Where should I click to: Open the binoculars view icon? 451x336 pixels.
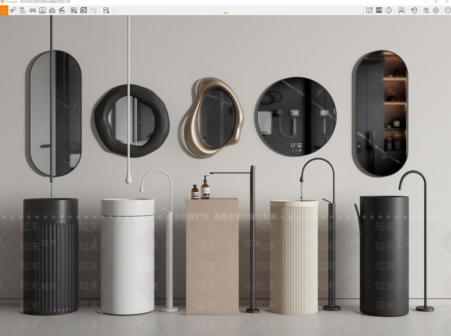pyautogui.click(x=33, y=10)
